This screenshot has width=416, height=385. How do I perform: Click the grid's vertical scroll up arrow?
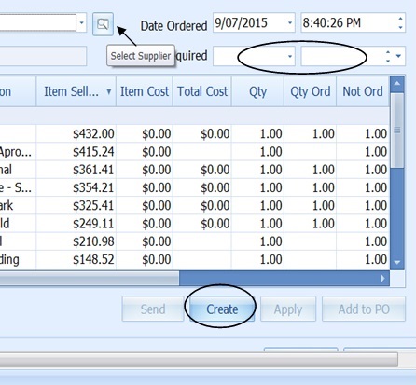[397, 84]
